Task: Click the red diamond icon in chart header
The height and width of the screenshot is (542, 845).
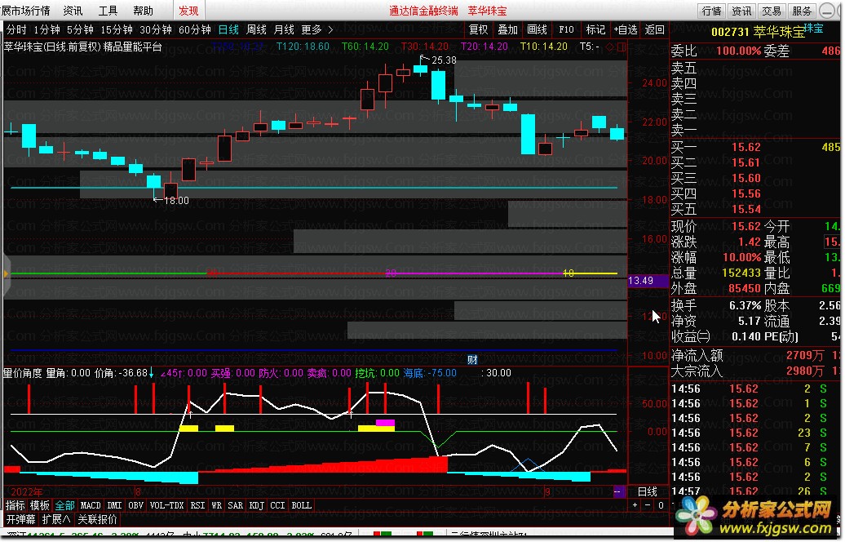Action: pyautogui.click(x=610, y=47)
